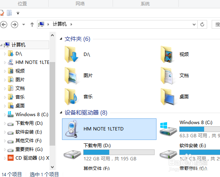The image size is (220, 177).
Task: Click the navigation pane scroll up arrow
Action: [x=52, y=35]
